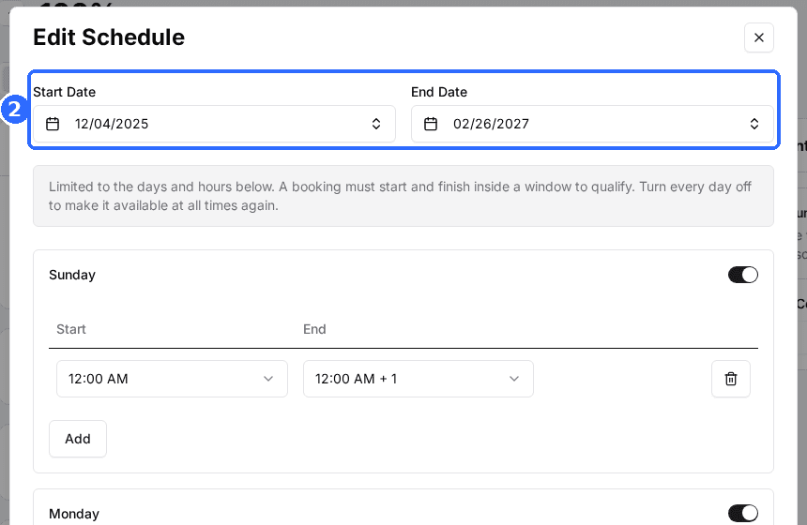This screenshot has height=525, width=807.
Task: Click the Monday day label
Action: click(x=74, y=514)
